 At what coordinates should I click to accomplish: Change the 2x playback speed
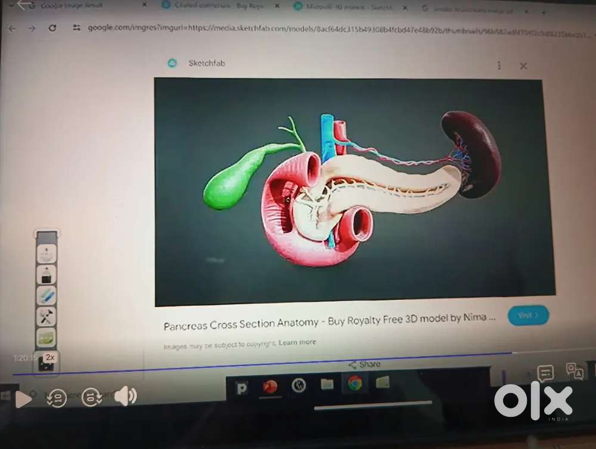tap(50, 357)
